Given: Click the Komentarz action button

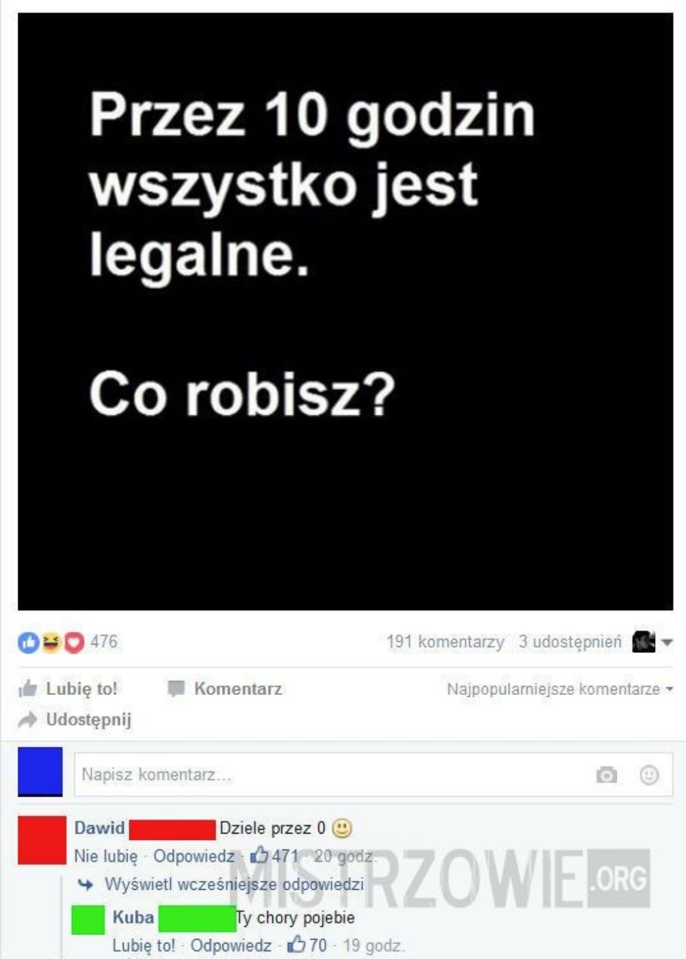Looking at the screenshot, I should [225, 689].
